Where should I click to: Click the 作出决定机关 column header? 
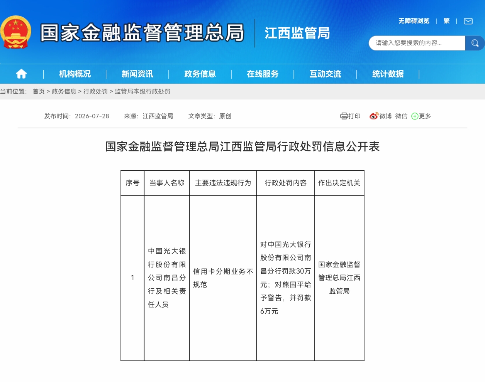tap(339, 183)
